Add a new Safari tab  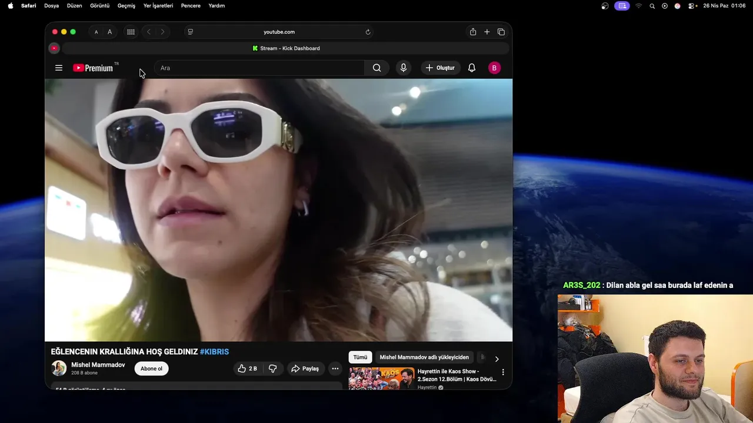tap(487, 32)
